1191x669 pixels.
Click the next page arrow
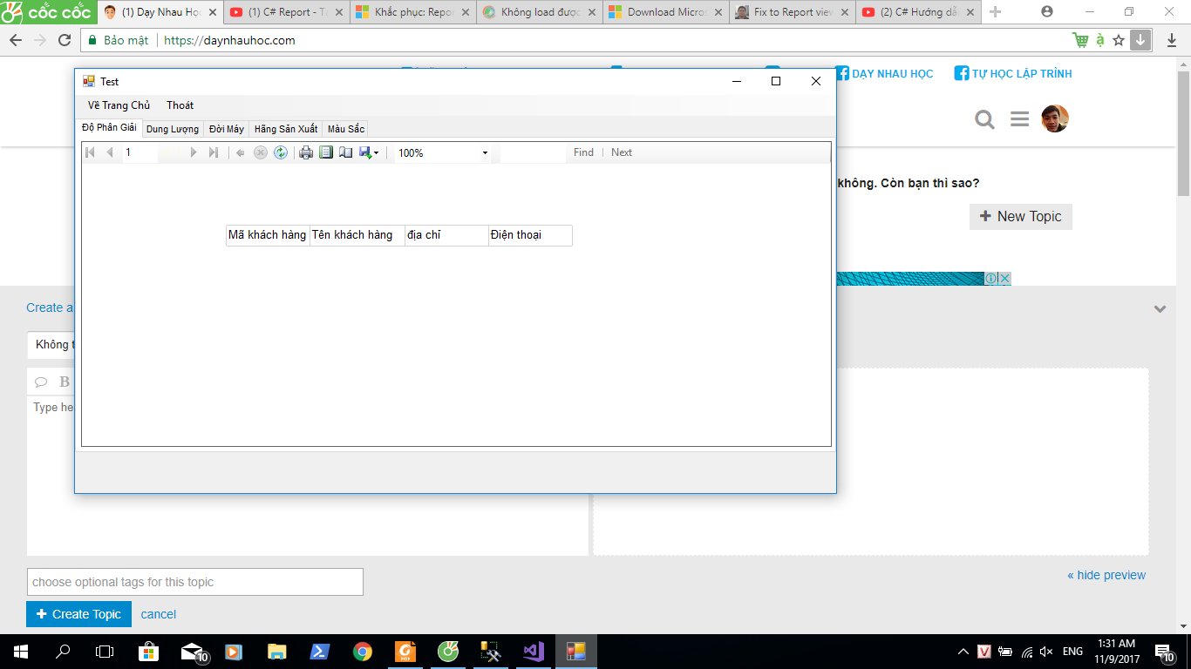[x=194, y=152]
